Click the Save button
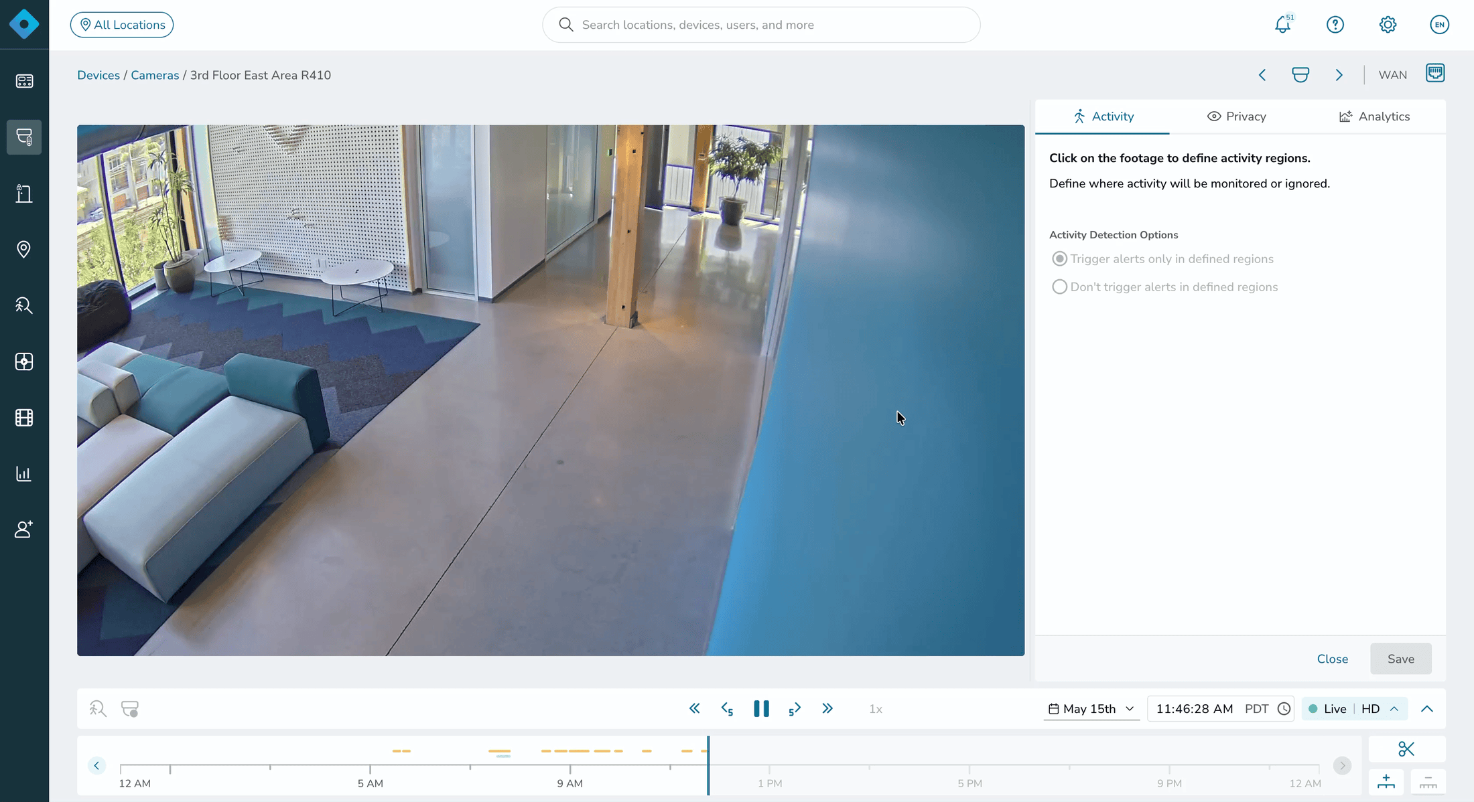This screenshot has width=1474, height=802. point(1401,659)
